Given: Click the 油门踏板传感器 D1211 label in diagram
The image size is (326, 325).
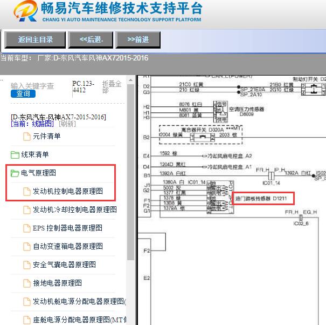Looking at the screenshot, I should [261, 199].
